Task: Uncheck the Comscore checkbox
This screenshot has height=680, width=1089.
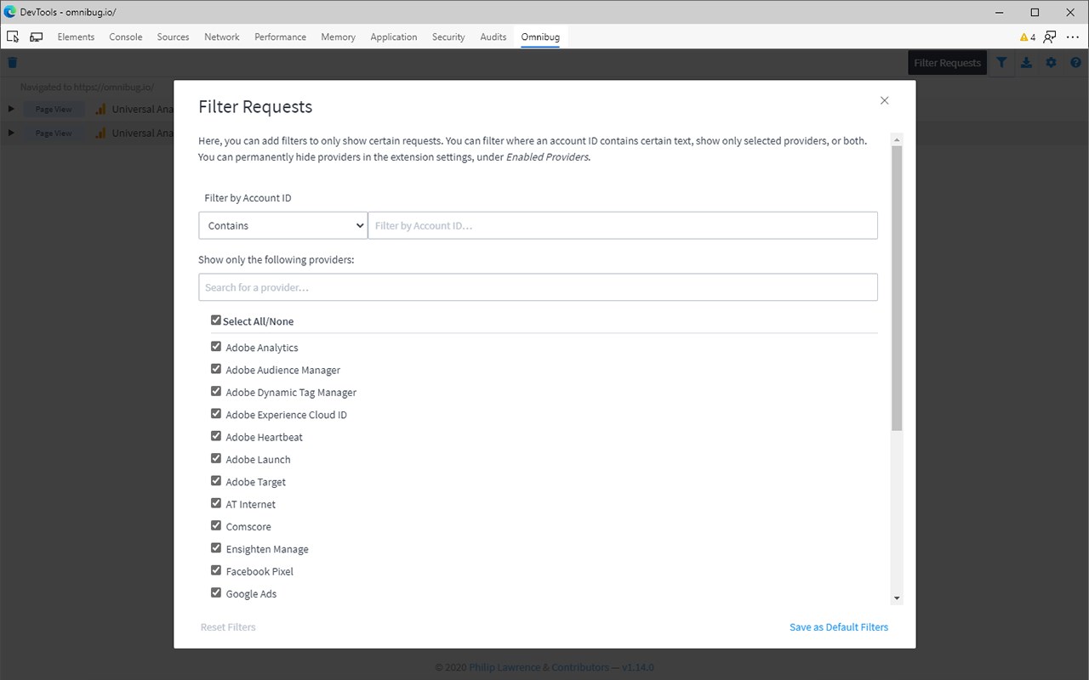Action: click(216, 525)
